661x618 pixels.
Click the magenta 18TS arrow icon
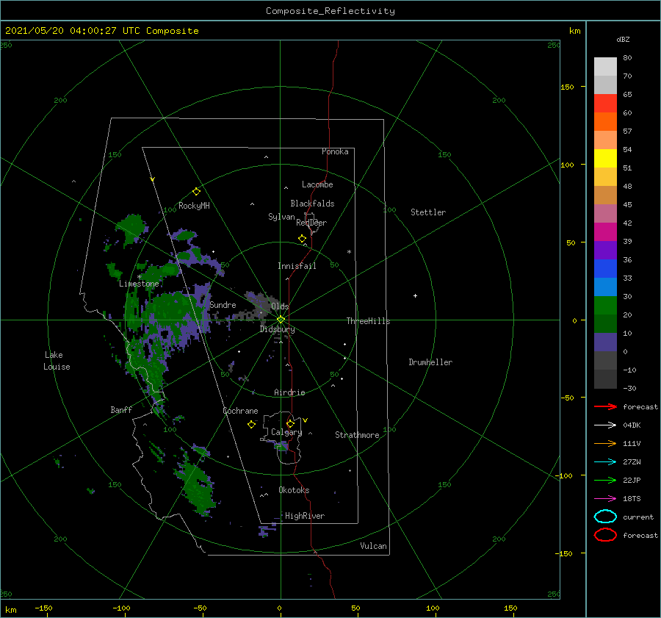605,499
